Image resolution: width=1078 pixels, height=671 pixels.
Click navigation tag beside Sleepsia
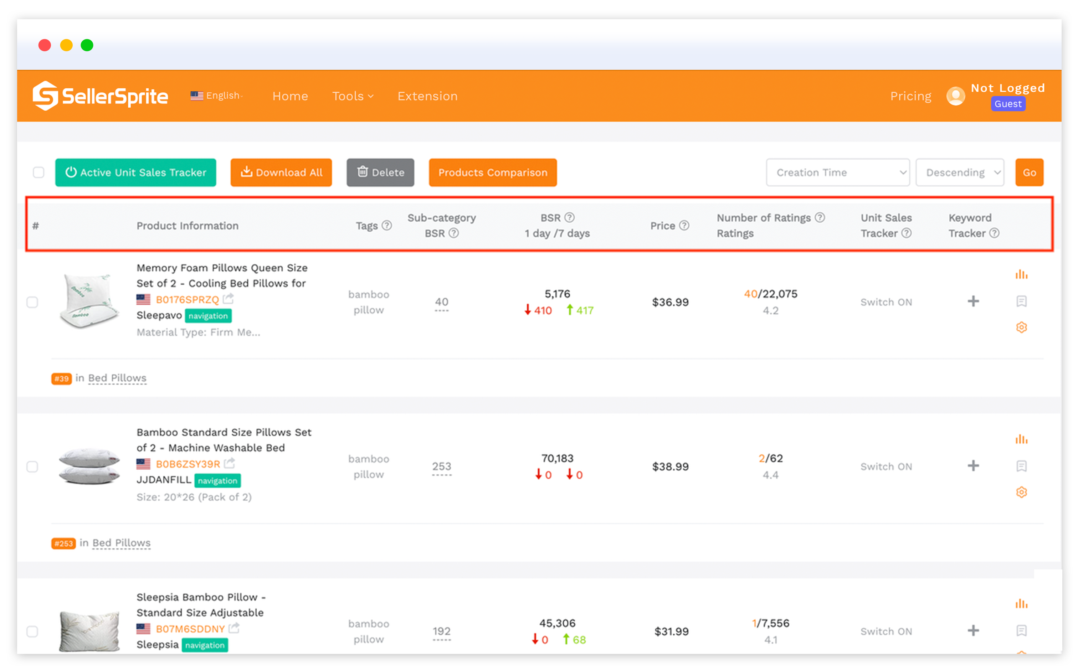(205, 645)
